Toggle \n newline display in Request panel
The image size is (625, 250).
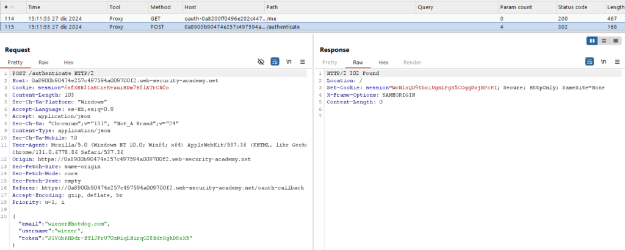[289, 62]
